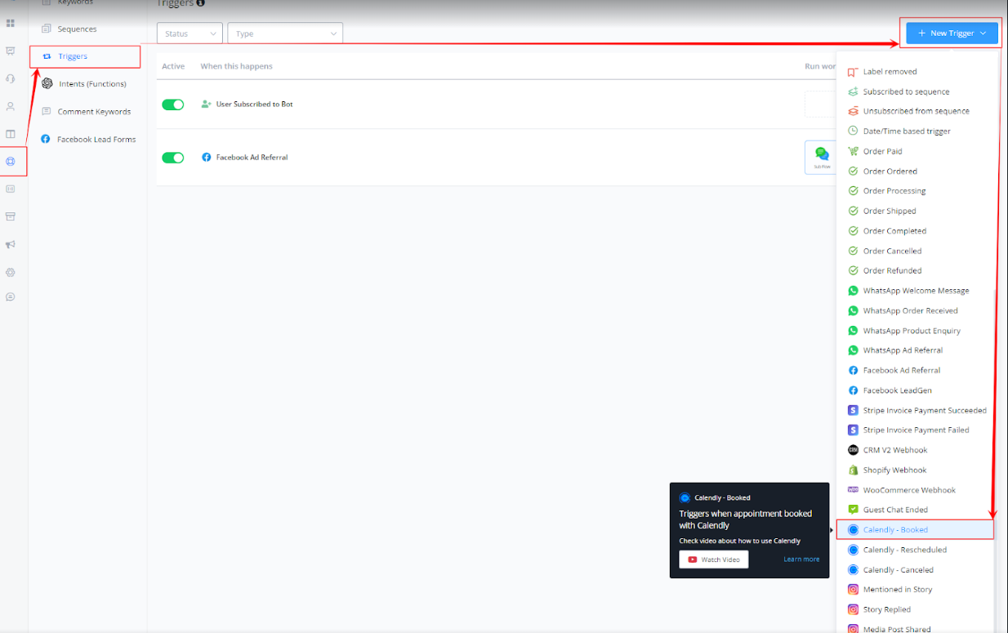Image resolution: width=1008 pixels, height=633 pixels.
Task: Select Calendly - Booked from trigger list
Action: 895,530
